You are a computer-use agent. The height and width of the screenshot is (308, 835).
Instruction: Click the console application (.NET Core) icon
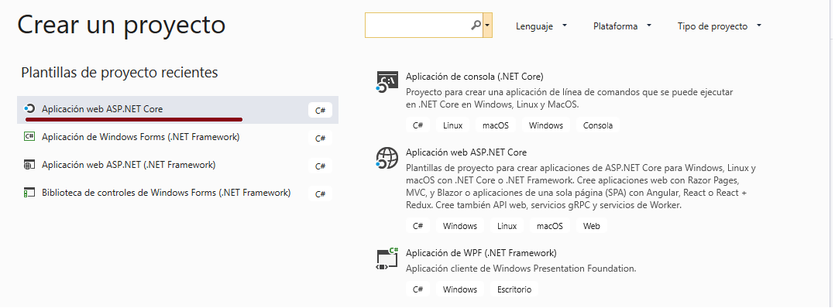pyautogui.click(x=387, y=82)
